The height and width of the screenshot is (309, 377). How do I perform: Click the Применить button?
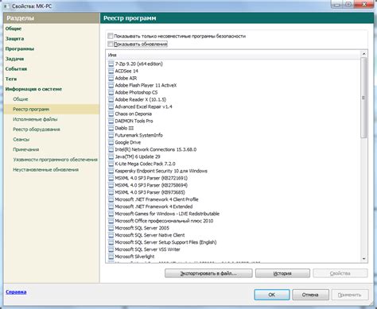350,295
